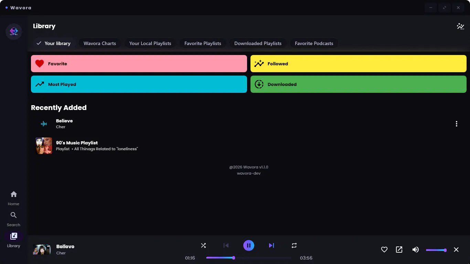The height and width of the screenshot is (264, 470).
Task: Play Believe from Recently Added
Action: tap(249, 124)
